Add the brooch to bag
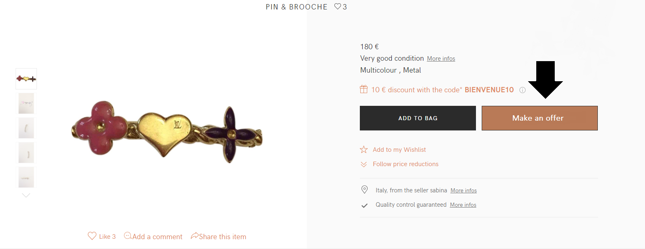The height and width of the screenshot is (249, 645). pos(418,118)
